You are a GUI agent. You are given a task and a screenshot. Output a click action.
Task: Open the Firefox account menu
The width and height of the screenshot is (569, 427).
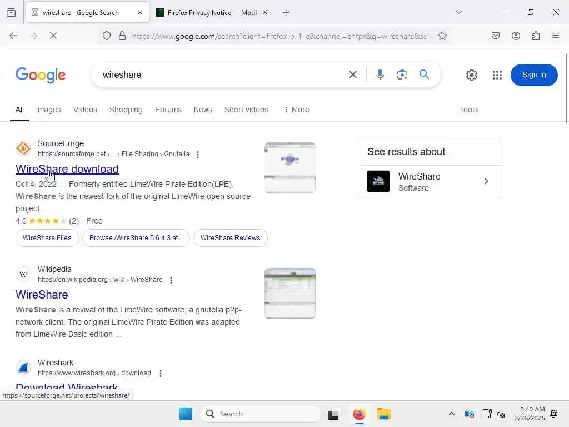coord(516,36)
